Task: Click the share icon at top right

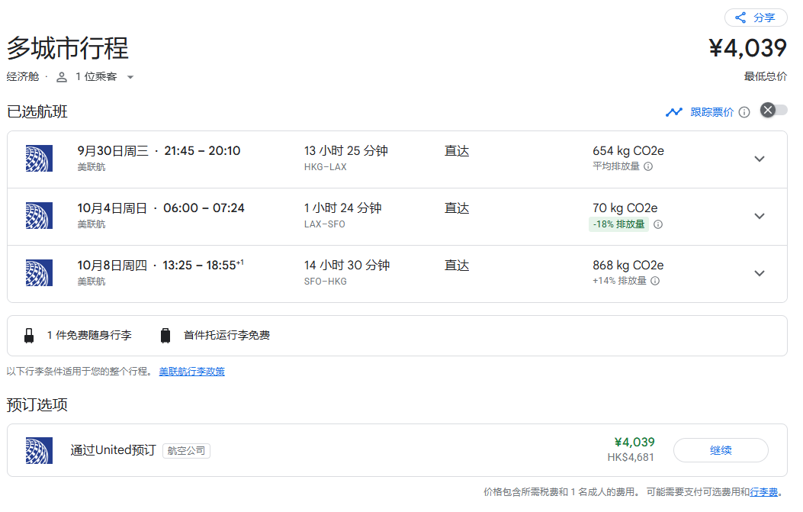Action: [x=740, y=18]
